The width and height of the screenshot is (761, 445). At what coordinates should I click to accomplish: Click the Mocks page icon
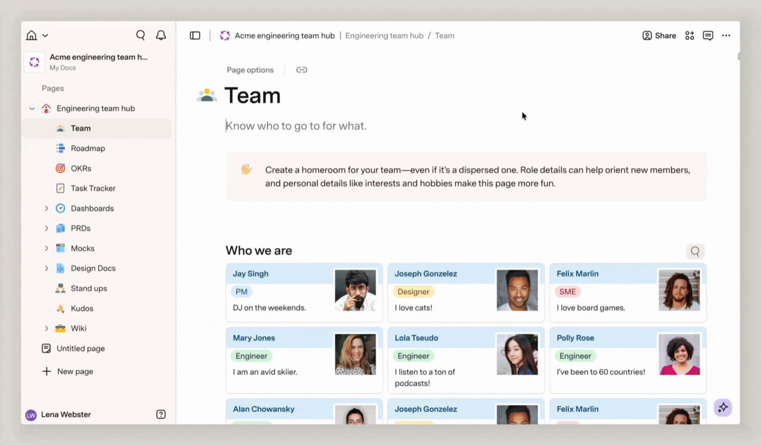click(60, 248)
